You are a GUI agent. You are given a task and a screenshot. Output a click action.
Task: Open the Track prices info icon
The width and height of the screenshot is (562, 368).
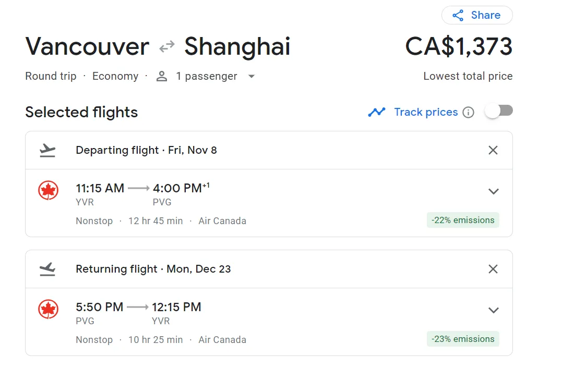(468, 113)
